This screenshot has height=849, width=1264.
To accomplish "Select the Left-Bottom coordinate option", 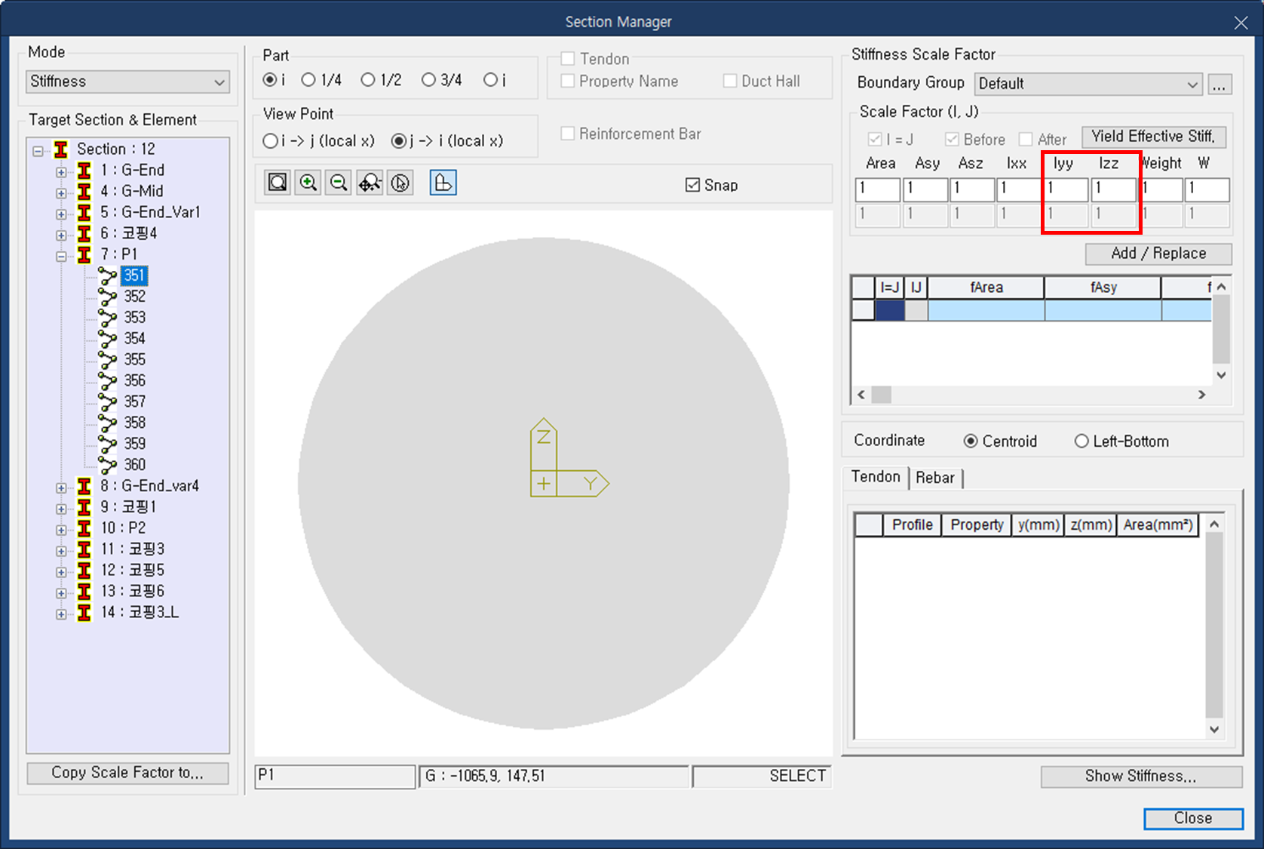I will pos(1081,441).
